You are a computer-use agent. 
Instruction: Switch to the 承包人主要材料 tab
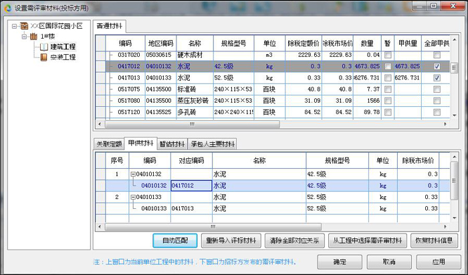tap(213, 144)
